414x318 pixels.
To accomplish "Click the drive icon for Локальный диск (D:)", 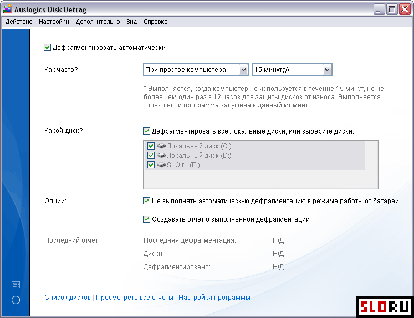I will click(161, 156).
